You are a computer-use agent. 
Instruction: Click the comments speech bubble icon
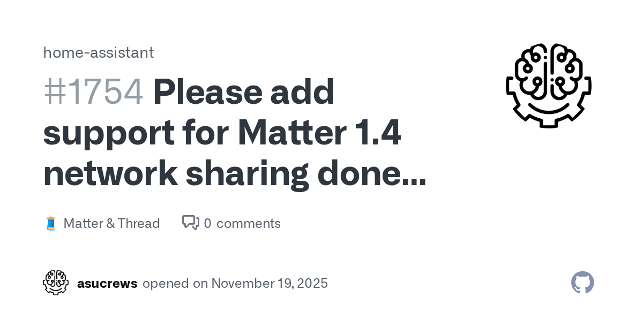[x=190, y=223]
